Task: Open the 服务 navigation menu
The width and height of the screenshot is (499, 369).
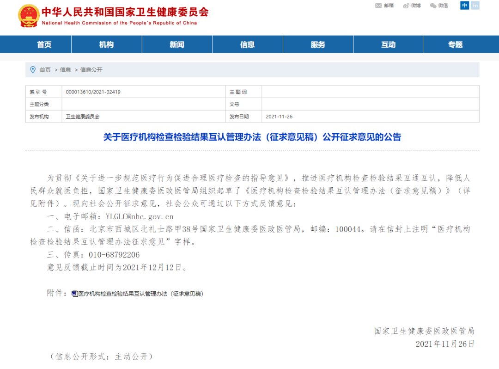Action: [x=318, y=44]
